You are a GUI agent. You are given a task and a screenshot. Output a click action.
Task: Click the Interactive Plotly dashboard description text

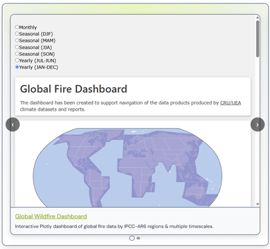[x=114, y=226]
